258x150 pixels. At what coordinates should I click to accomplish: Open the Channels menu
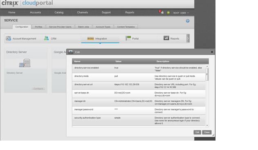point(83,12)
